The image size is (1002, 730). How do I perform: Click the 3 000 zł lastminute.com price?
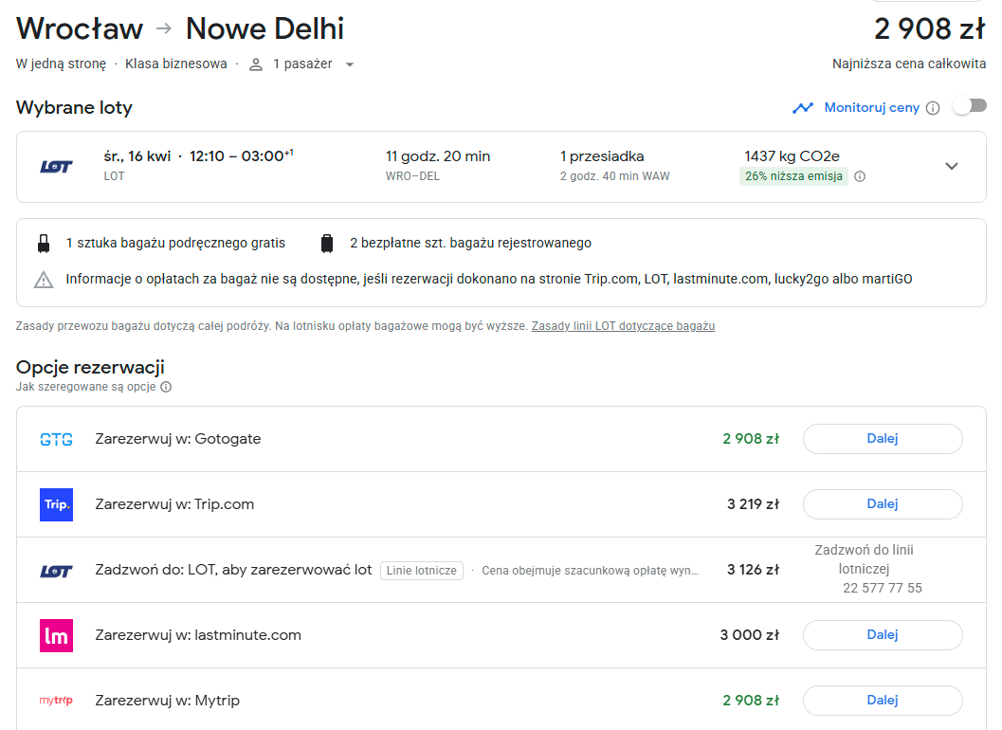(x=750, y=635)
